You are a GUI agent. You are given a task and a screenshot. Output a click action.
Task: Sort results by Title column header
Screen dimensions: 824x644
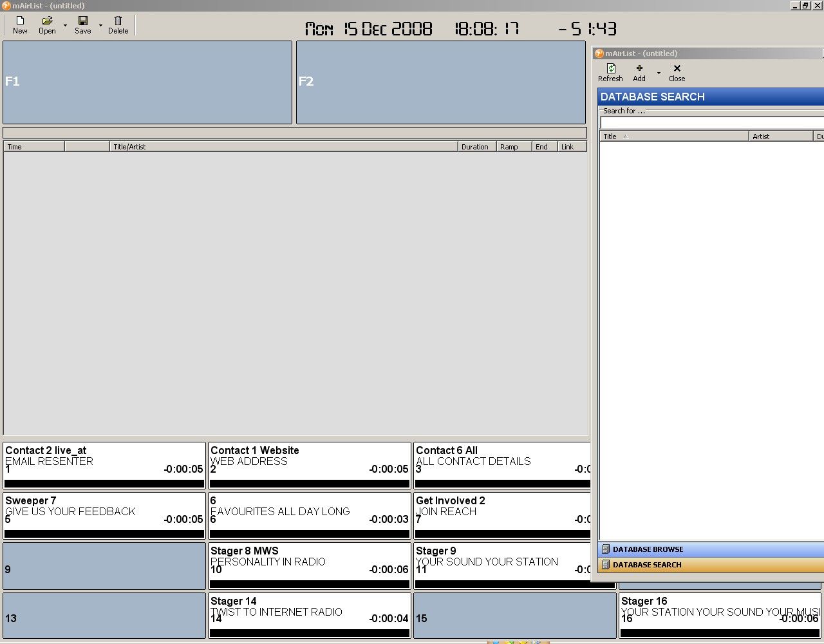pyautogui.click(x=673, y=137)
